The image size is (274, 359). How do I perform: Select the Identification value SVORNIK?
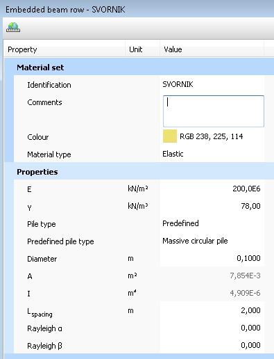point(178,84)
